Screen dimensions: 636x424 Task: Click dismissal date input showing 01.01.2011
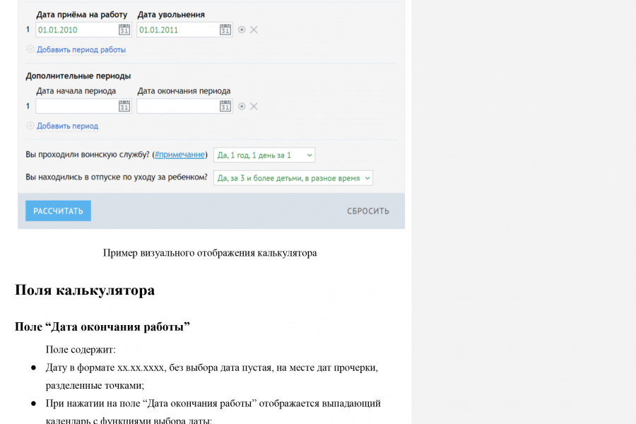[177, 30]
